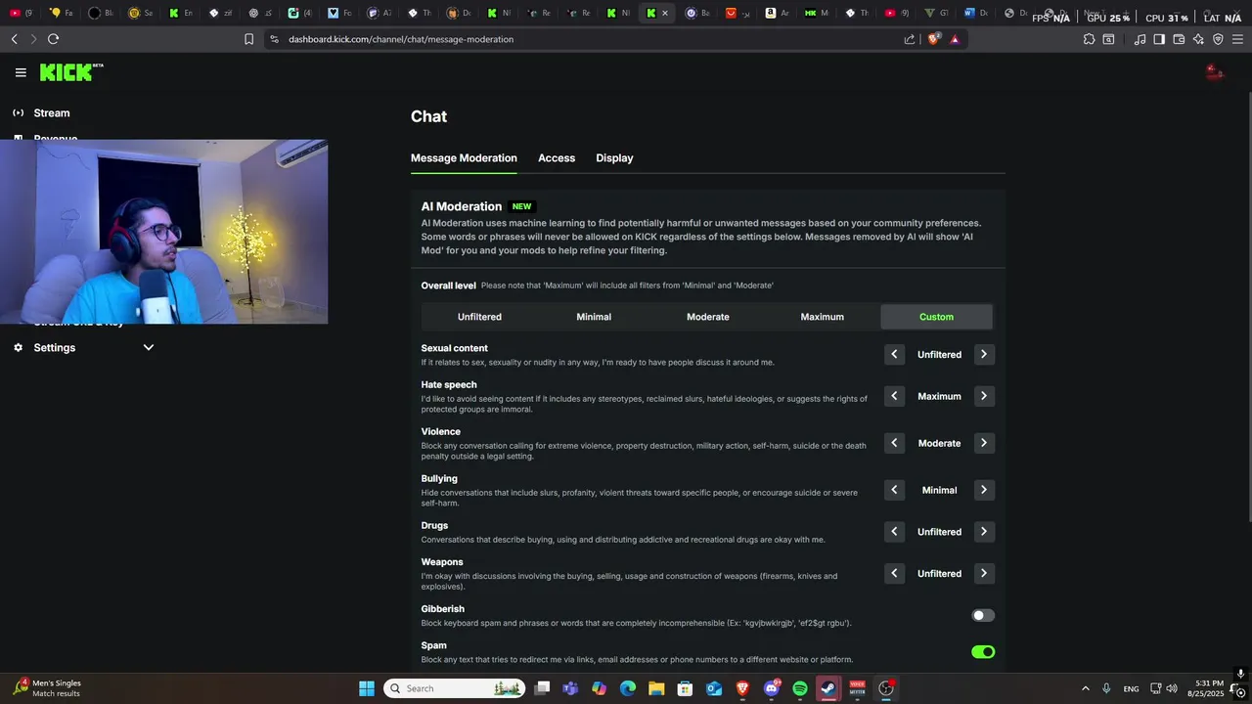The image size is (1252, 704).
Task: Lower the Bullying filter with left arrow
Action: click(894, 490)
